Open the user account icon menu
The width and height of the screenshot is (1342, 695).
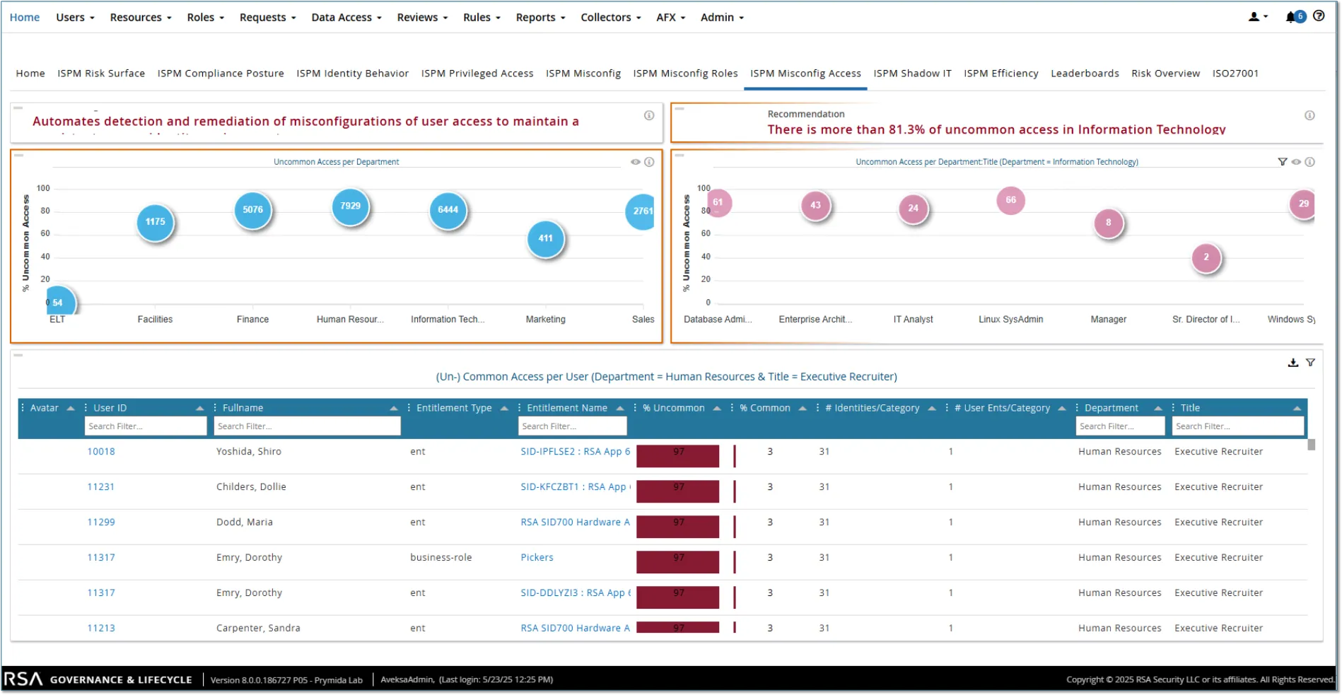point(1257,17)
